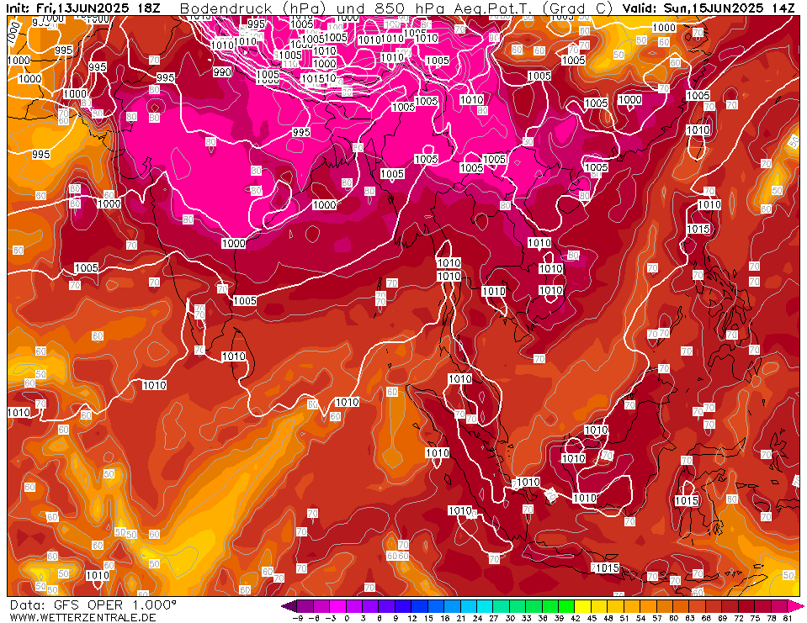Click the 45 value on the color scale
Viewport: 807px width, 623px height.
(592, 618)
